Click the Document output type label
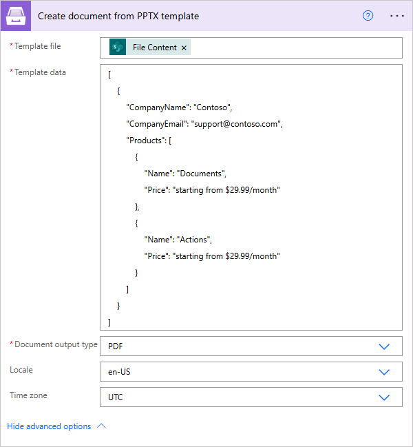Screen dimensions: 413x447 tap(56, 344)
